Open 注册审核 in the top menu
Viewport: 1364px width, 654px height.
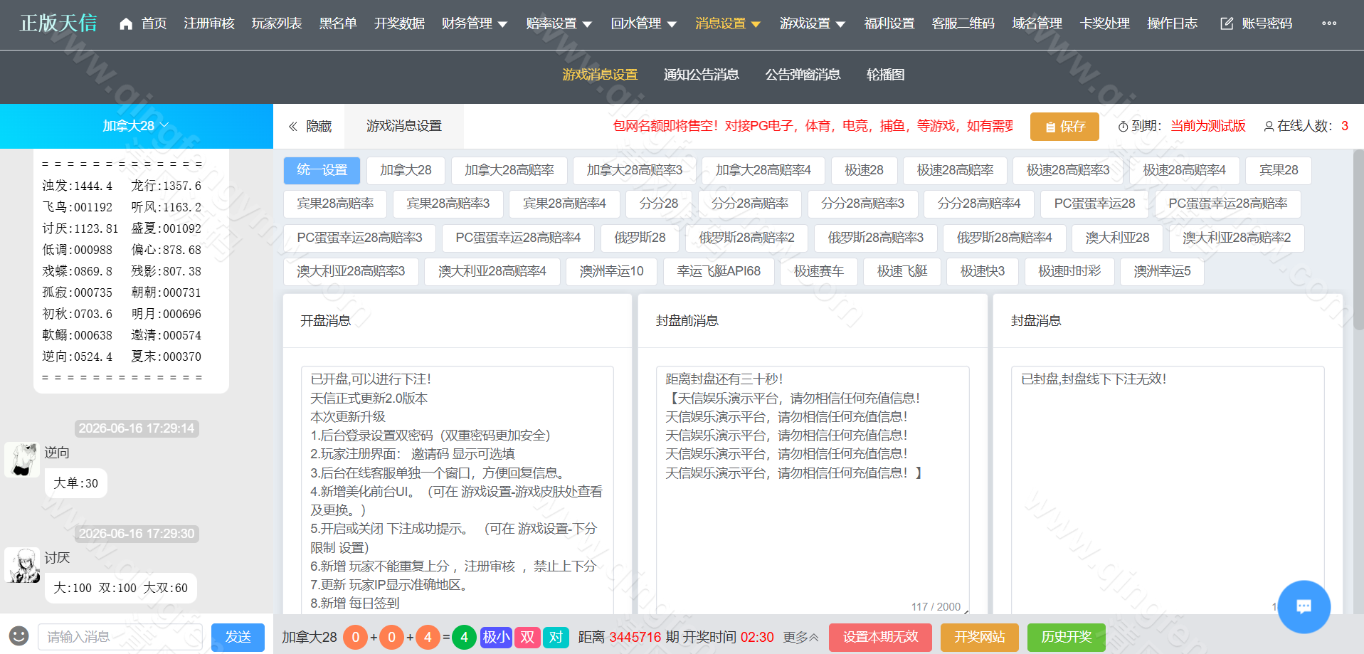point(209,23)
